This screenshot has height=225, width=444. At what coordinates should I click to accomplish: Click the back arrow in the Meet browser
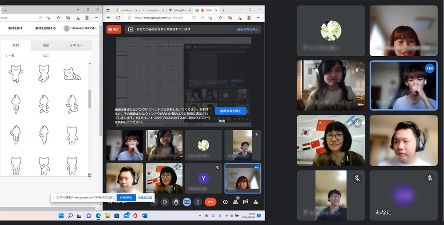click(x=109, y=18)
